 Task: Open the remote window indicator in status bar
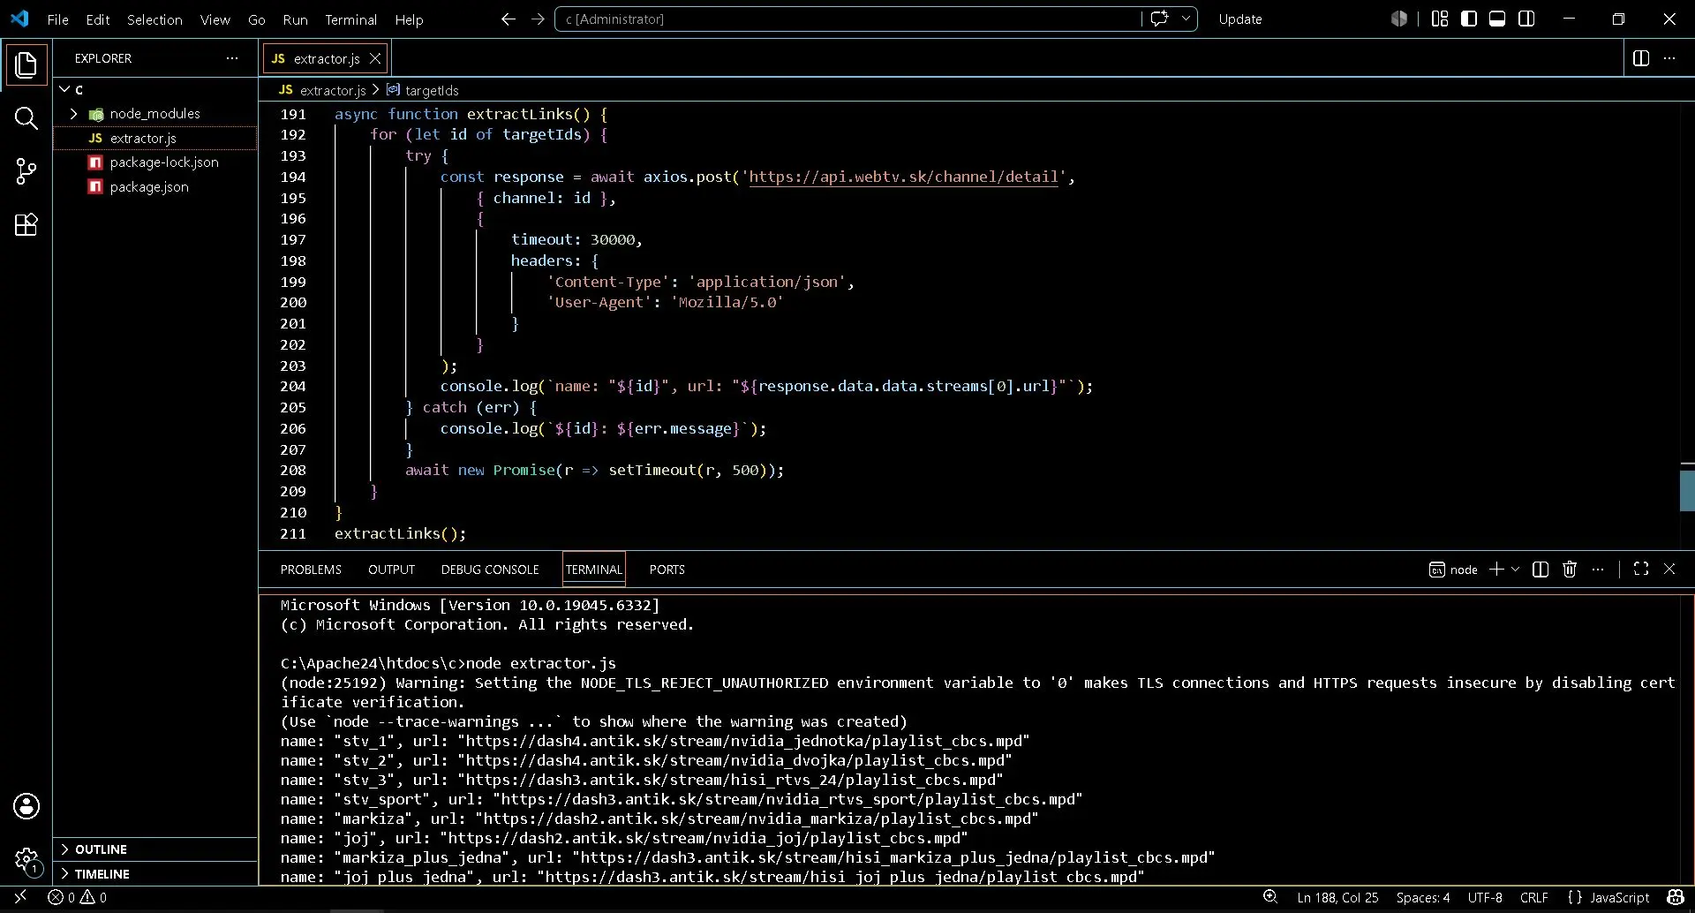pos(19,897)
